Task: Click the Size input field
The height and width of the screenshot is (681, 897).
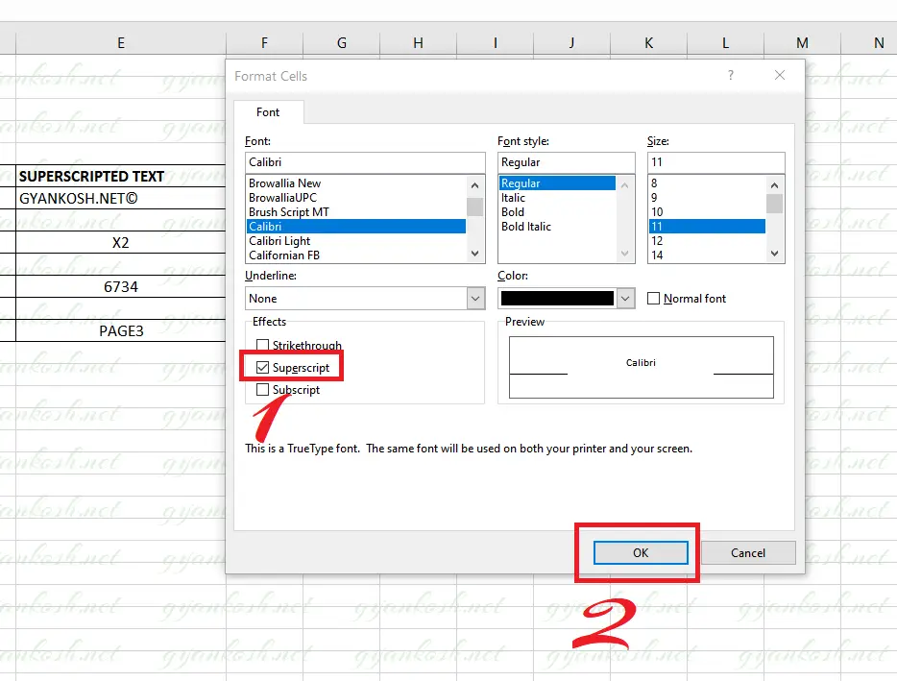Action: click(x=716, y=162)
